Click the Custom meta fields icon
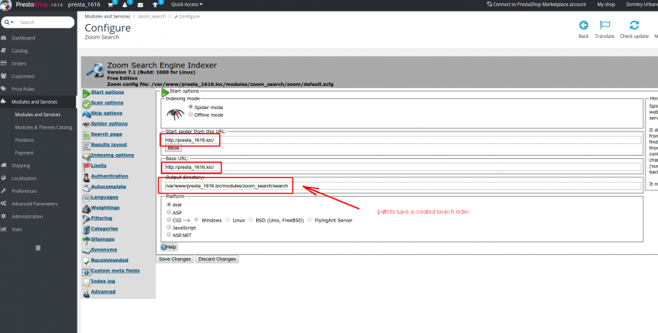Viewport: 658px width, 333px height. 87,272
